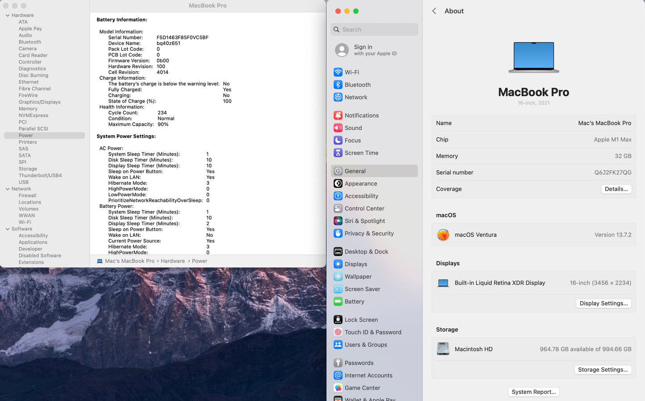Select the Notifications bell icon
Viewport: 645px width, 401px height.
pyautogui.click(x=338, y=116)
